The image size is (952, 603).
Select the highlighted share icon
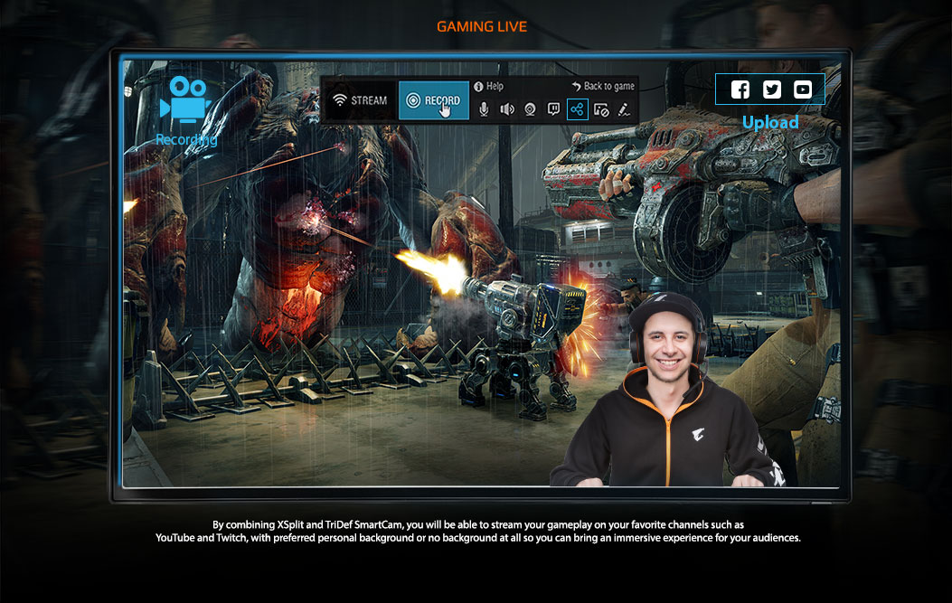click(x=577, y=109)
